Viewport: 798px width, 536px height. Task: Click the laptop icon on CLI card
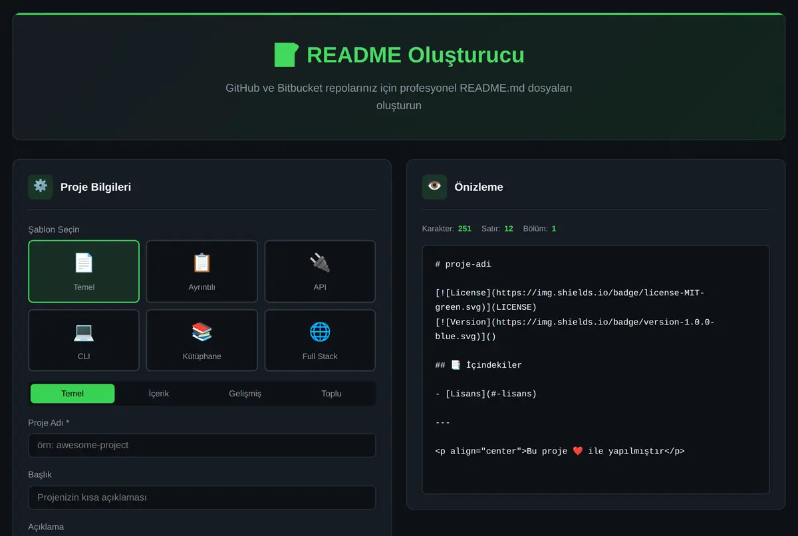point(84,332)
